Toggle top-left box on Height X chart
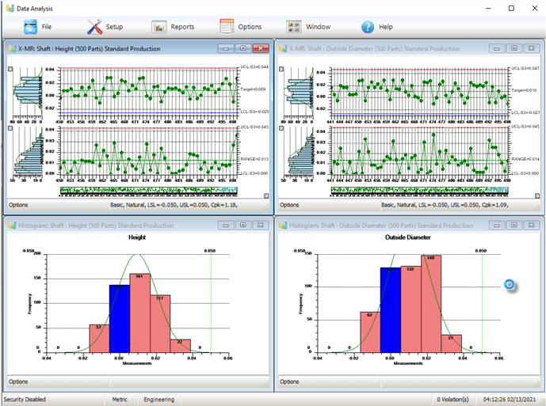The image size is (546, 406). coord(10,69)
